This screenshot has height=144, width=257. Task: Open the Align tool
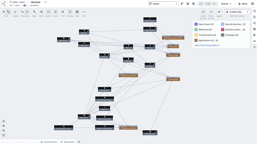[77, 12]
